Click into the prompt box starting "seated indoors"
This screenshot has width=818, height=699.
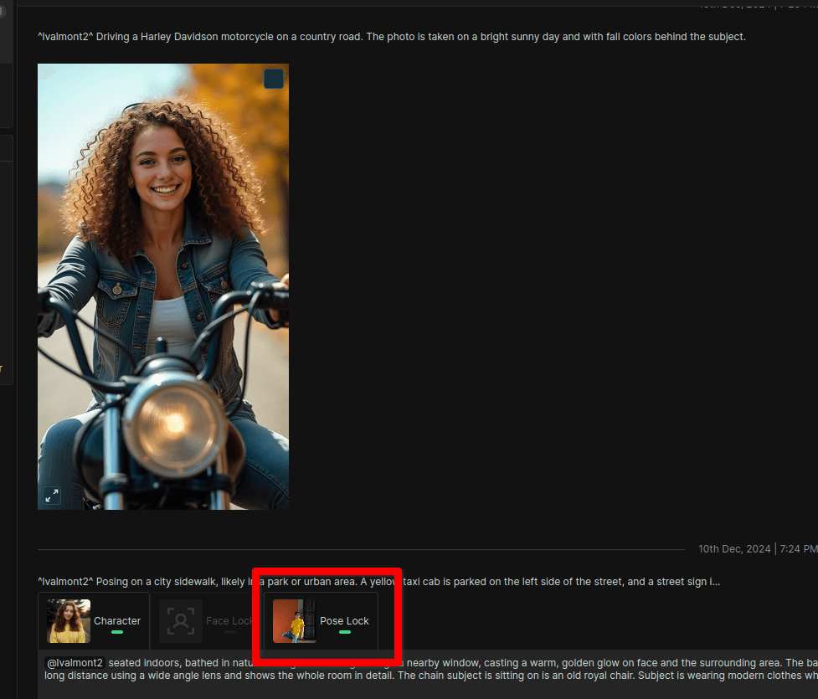pyautogui.click(x=428, y=673)
